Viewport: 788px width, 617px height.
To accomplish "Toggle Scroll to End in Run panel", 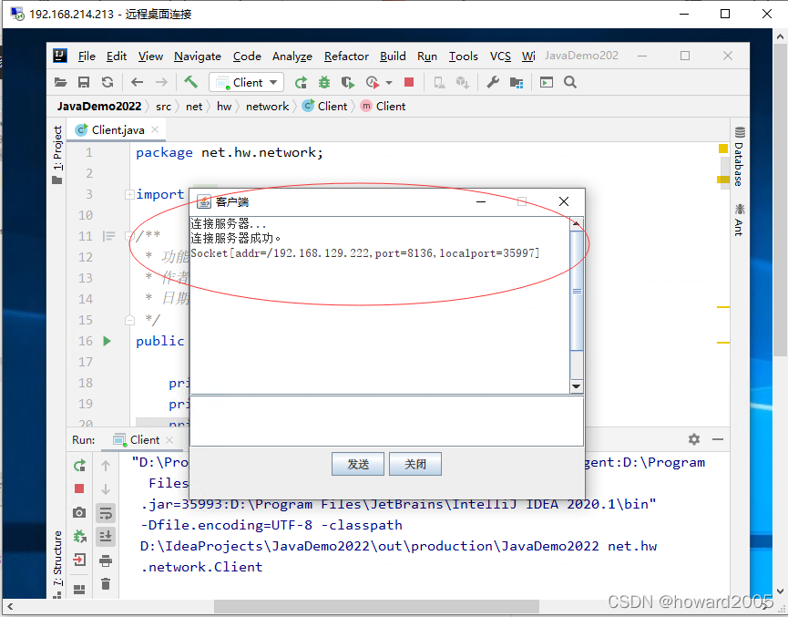I will [x=106, y=537].
